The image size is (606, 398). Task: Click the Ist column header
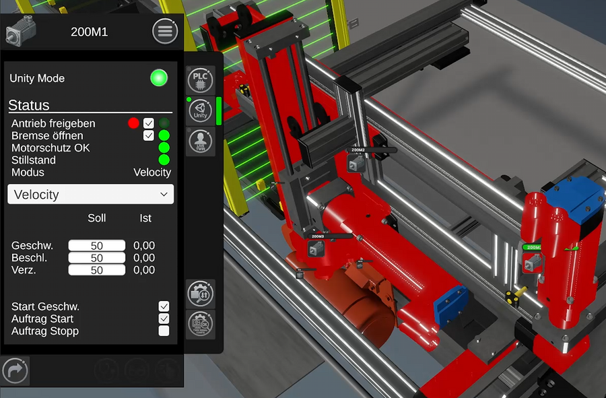point(145,218)
